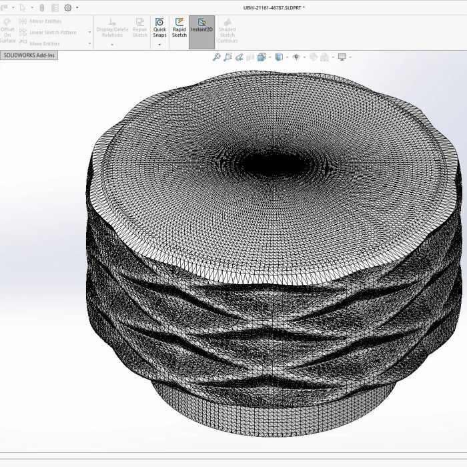Click the meshed model in the viewport

coord(274,253)
